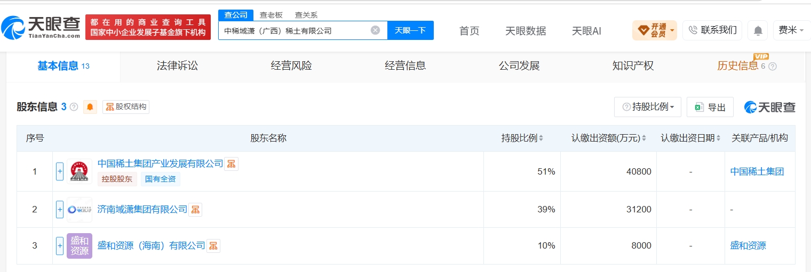Sort table by 认缴出资额(万元) column
811x272 pixels.
click(x=609, y=138)
